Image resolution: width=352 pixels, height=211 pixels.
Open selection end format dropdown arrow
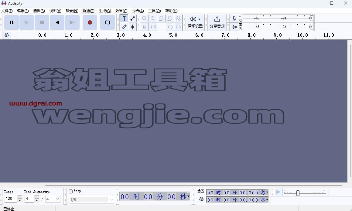pos(267,199)
